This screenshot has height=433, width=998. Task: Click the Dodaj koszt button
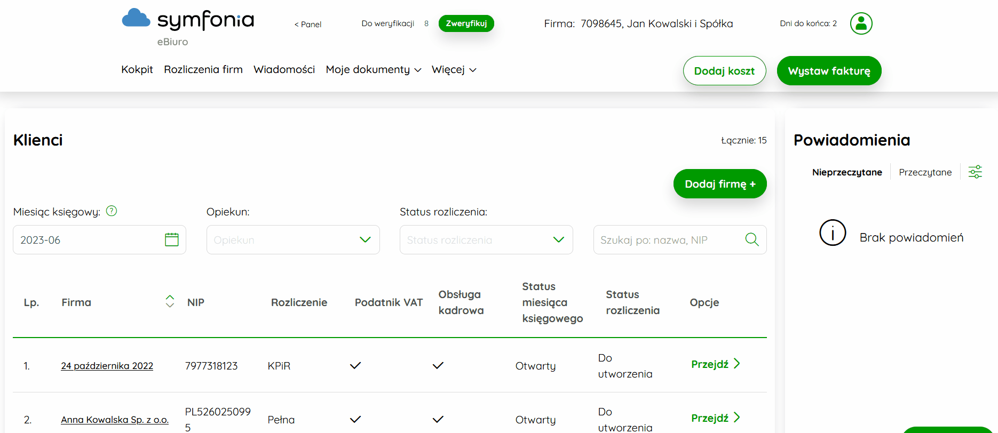[x=724, y=70]
